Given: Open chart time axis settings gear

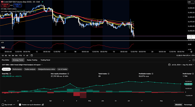Looking at the screenshot, I should (191, 51).
